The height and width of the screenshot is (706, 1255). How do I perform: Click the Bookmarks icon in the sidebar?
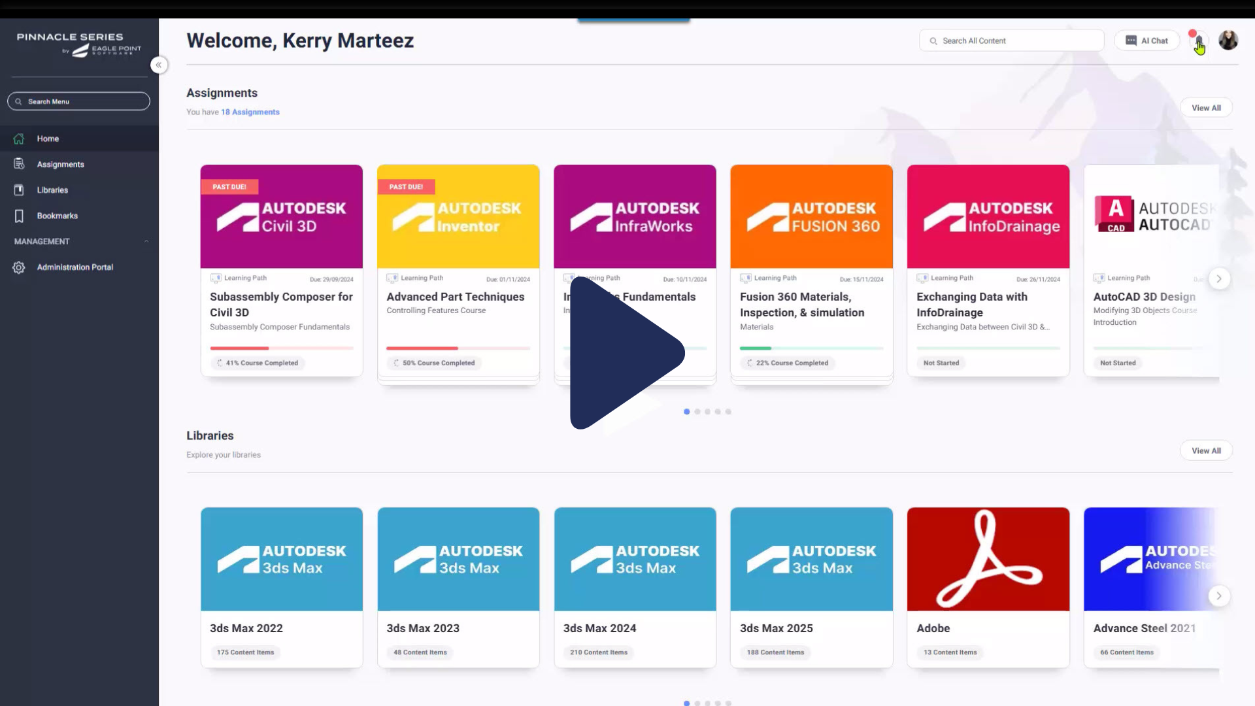[19, 216]
